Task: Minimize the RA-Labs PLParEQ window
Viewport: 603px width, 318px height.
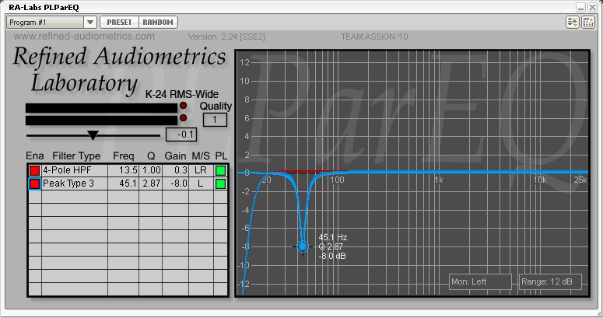Action: point(580,7)
